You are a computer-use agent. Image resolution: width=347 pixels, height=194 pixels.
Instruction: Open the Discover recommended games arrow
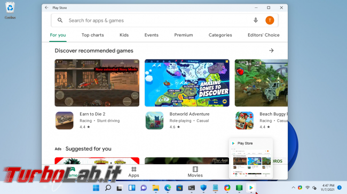coord(271,50)
